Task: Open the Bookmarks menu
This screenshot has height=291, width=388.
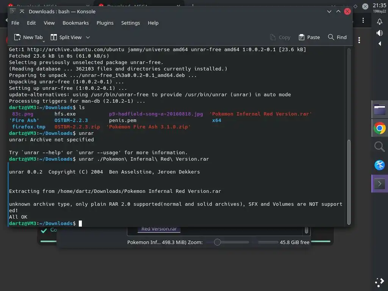Action: [x=75, y=23]
